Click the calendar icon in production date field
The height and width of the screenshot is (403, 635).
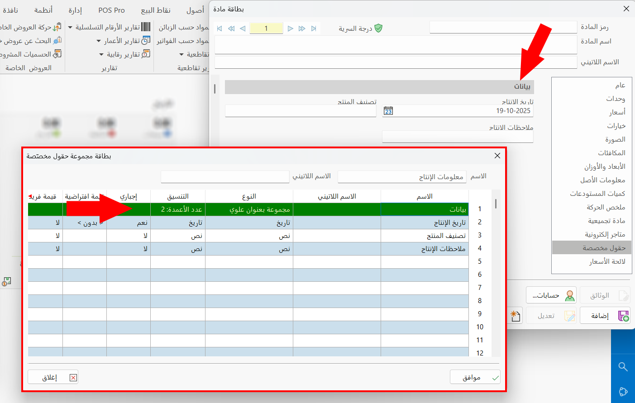click(x=388, y=111)
